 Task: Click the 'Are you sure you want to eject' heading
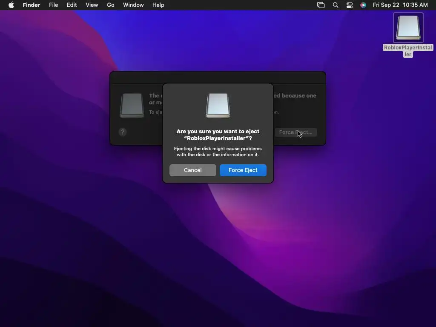tap(218, 135)
